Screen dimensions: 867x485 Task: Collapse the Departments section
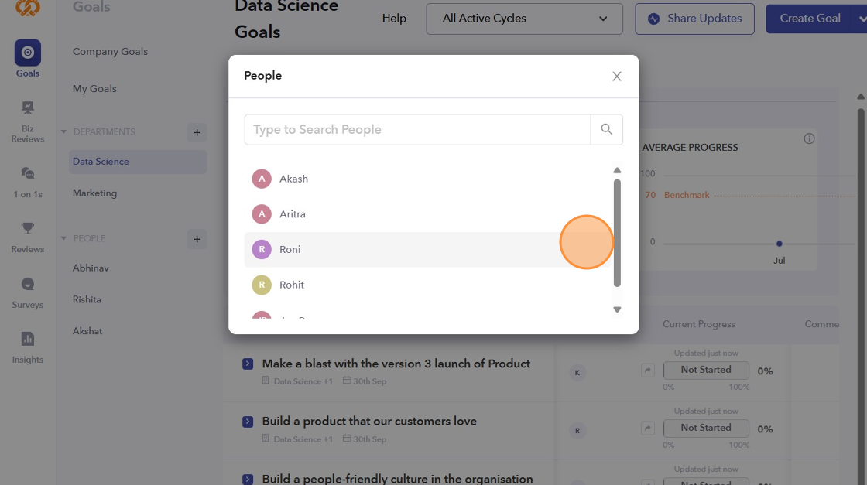[64, 132]
